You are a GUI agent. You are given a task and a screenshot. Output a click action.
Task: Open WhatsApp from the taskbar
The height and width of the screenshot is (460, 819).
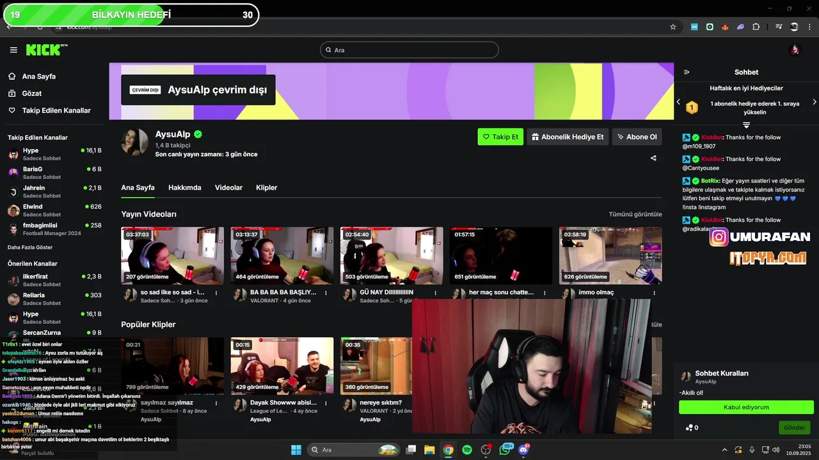click(505, 450)
